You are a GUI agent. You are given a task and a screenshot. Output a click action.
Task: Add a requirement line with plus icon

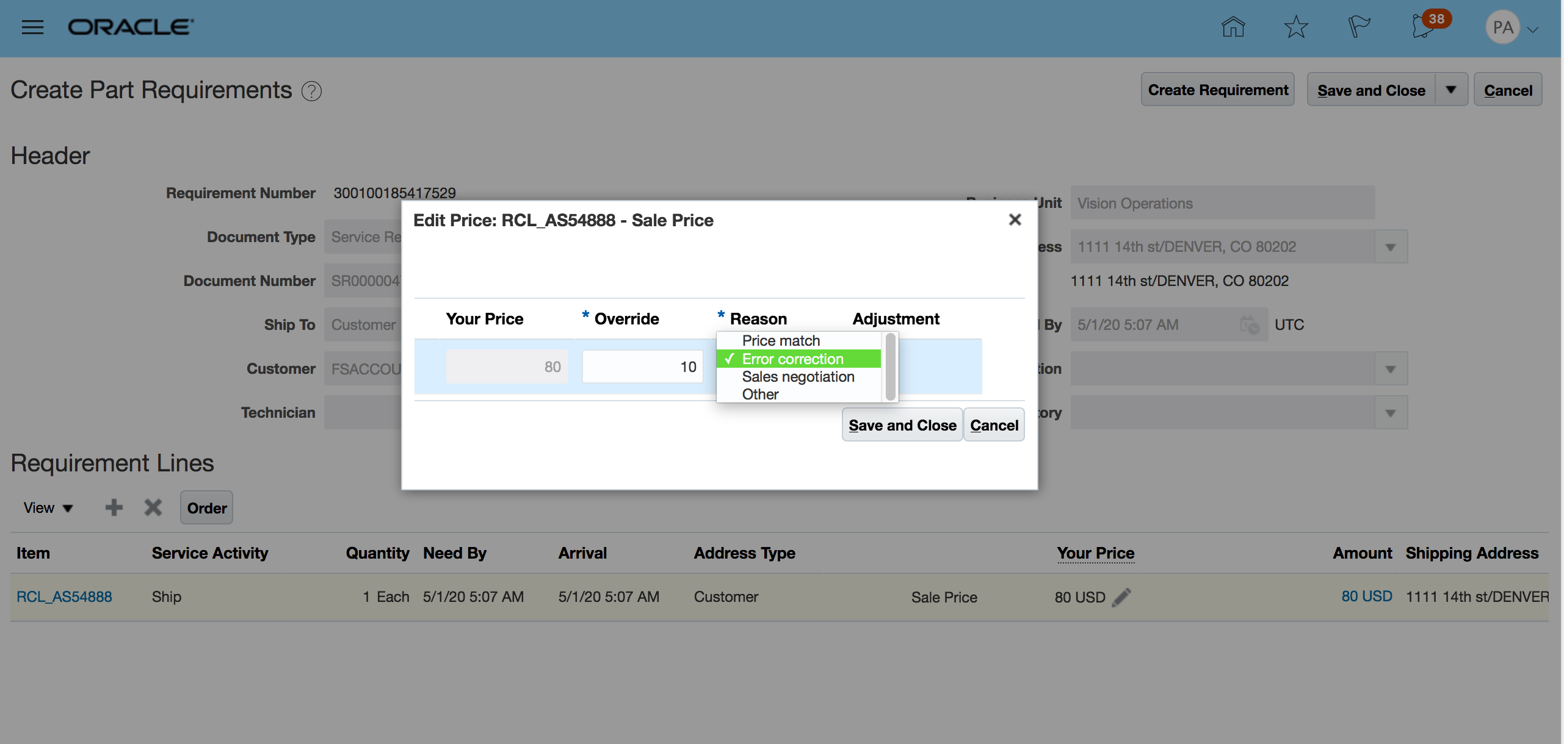point(114,507)
